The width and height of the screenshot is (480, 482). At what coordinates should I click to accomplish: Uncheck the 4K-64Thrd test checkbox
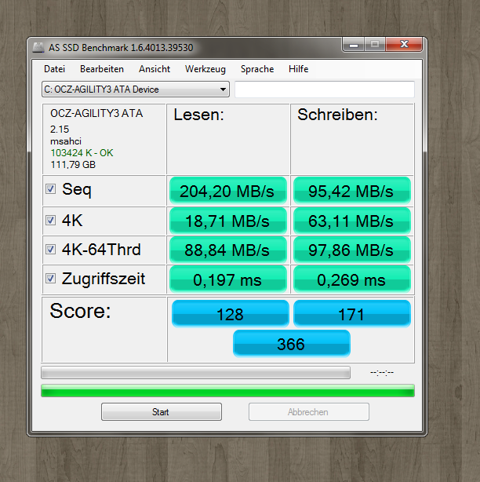50,249
